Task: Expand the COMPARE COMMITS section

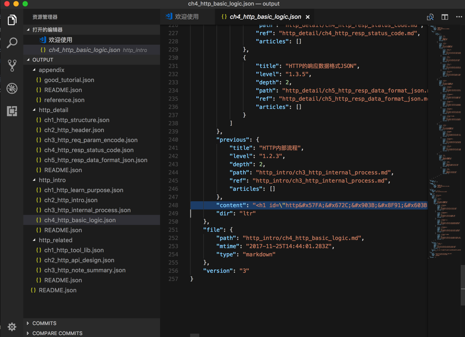Action: click(57, 333)
